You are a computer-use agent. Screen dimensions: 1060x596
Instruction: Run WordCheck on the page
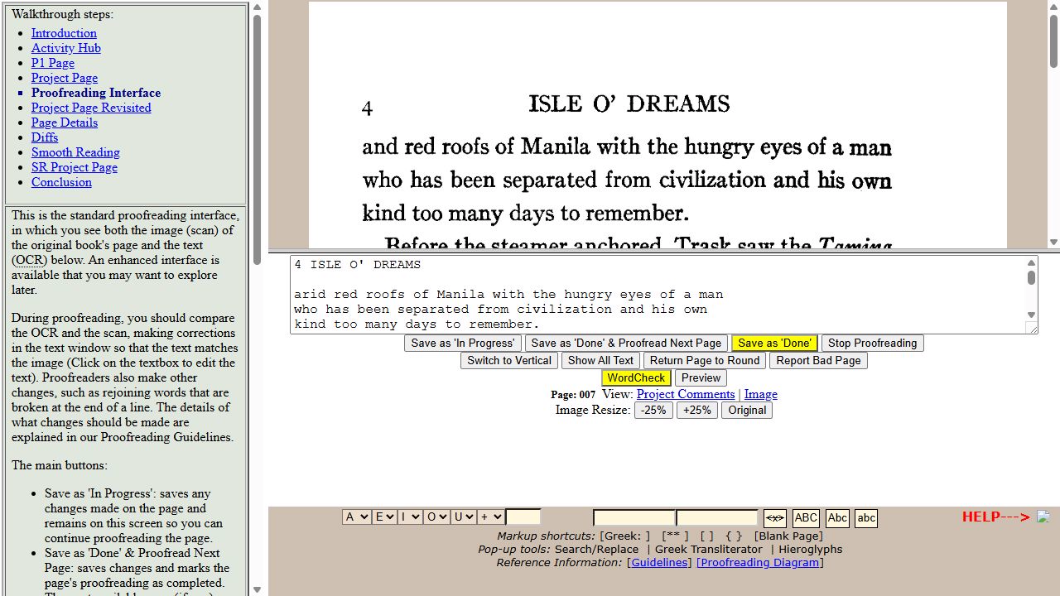click(636, 378)
